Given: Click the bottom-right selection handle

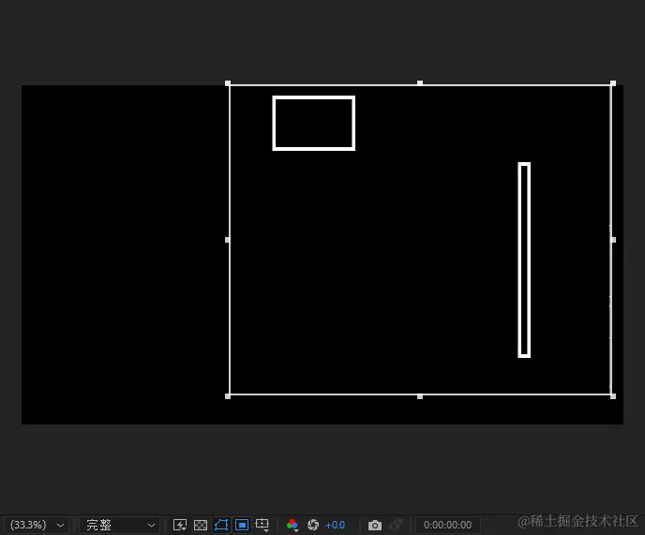Looking at the screenshot, I should (613, 396).
